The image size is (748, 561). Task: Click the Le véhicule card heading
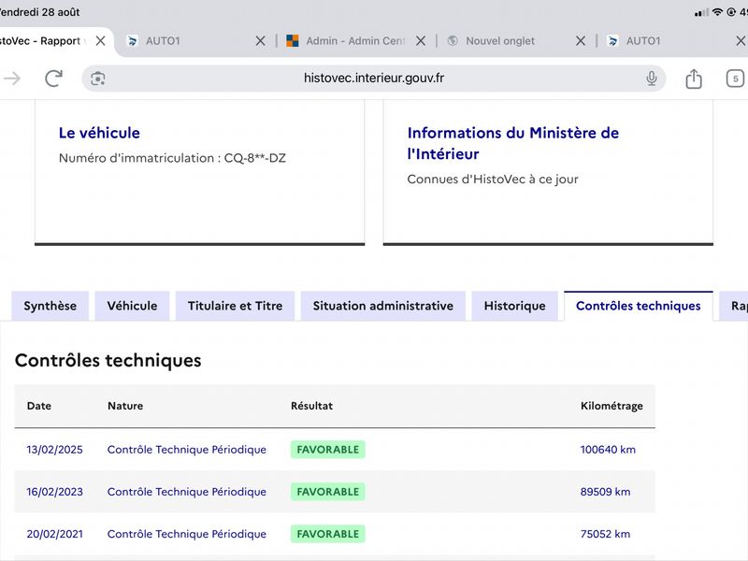[99, 133]
